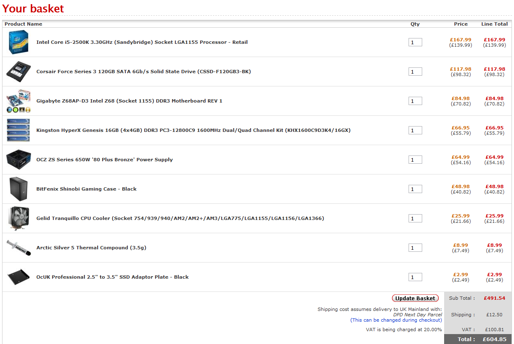514x344 pixels.
Task: Focus the quantity field for Kingston HyperX Genesis
Action: click(x=415, y=130)
